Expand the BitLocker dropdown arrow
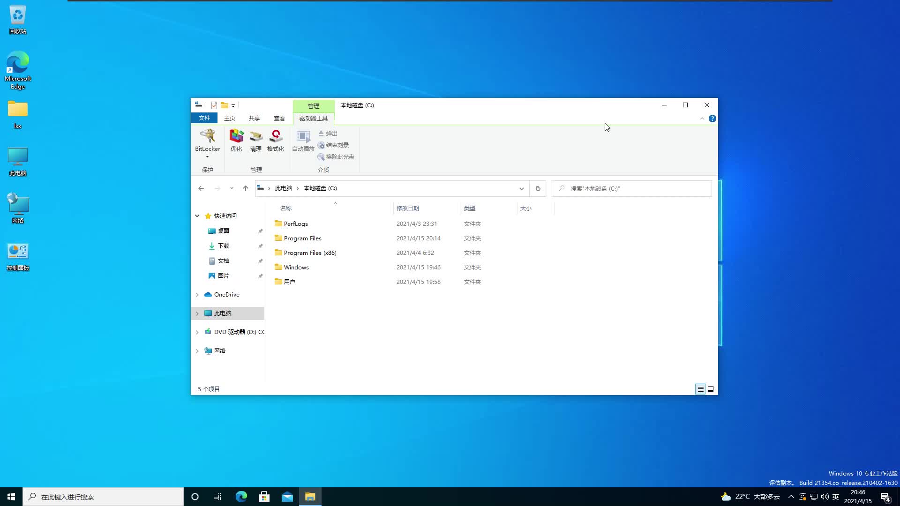The height and width of the screenshot is (506, 900). (207, 157)
